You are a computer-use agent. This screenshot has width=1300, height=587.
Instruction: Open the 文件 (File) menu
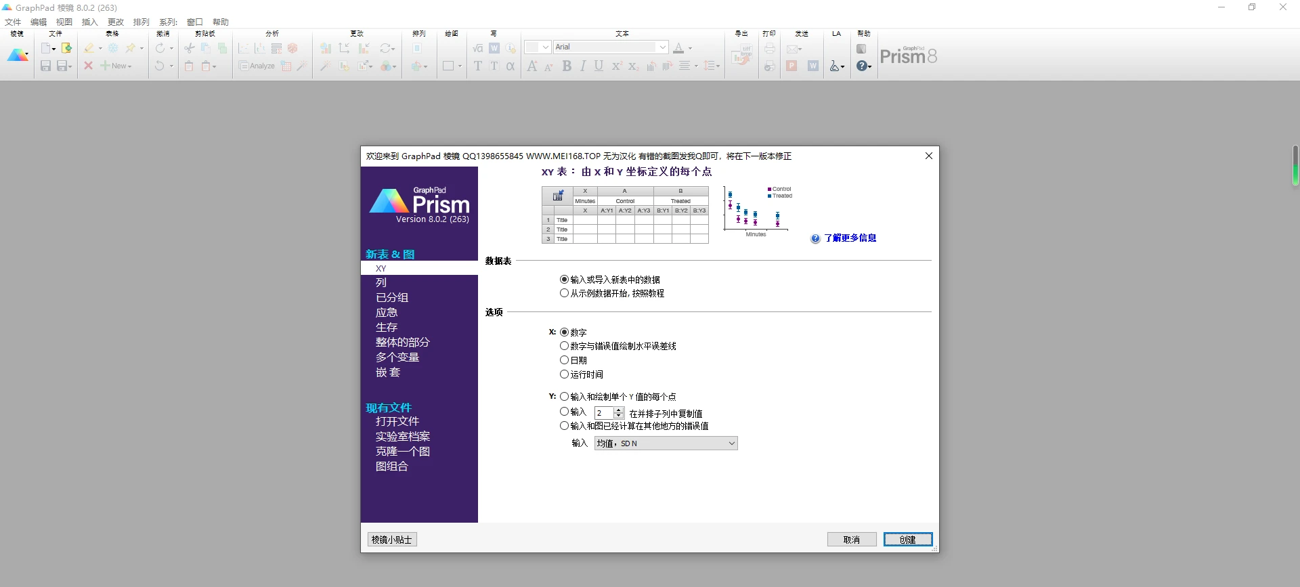[13, 22]
